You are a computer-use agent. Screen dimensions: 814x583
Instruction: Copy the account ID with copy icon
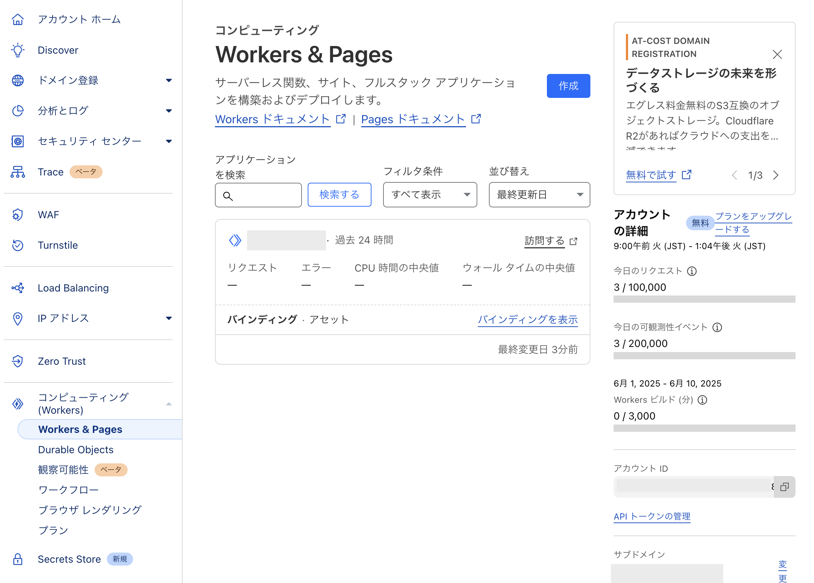(784, 487)
